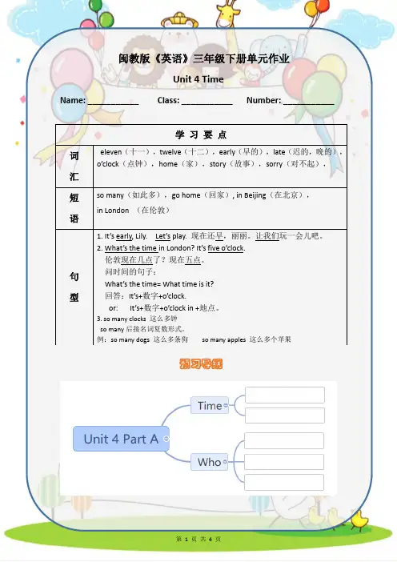The height and width of the screenshot is (562, 397).
Task: Click the line "What's the time= What time is it?"
Action: [159, 284]
